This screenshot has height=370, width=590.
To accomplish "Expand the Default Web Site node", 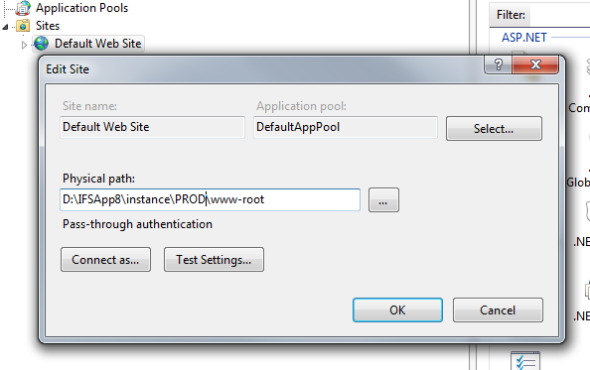I will pyautogui.click(x=24, y=45).
